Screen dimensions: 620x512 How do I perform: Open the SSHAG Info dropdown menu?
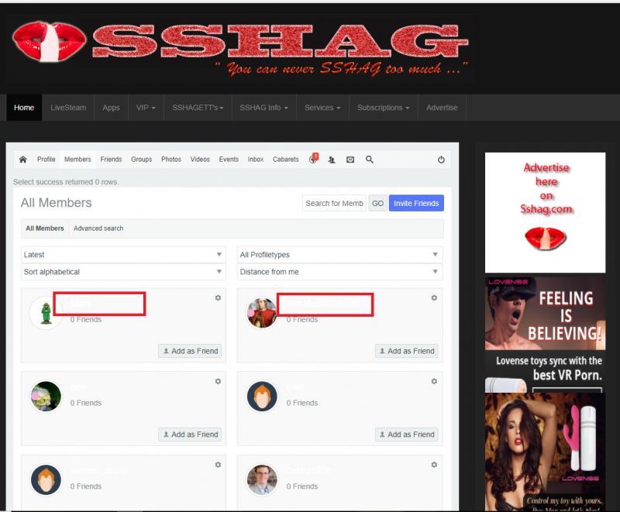pos(263,108)
